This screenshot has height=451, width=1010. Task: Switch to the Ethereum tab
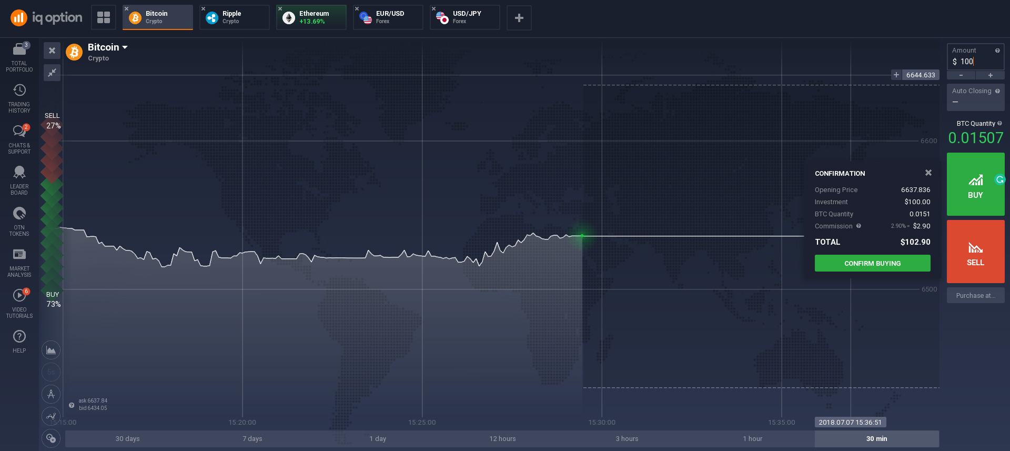pos(311,17)
